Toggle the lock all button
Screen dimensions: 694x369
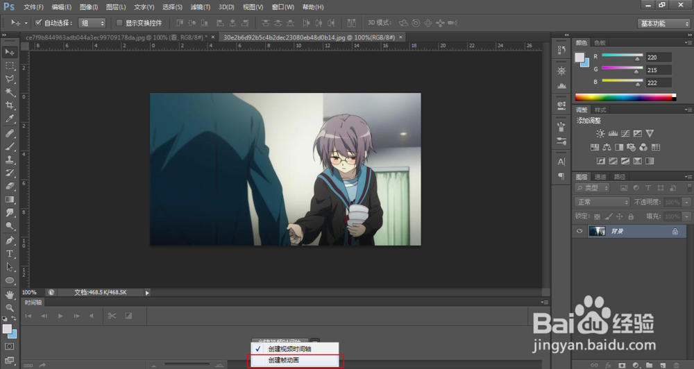point(631,216)
